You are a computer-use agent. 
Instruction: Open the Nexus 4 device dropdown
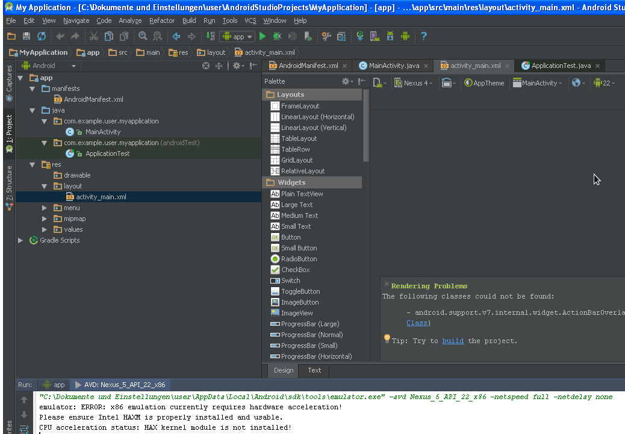click(413, 83)
